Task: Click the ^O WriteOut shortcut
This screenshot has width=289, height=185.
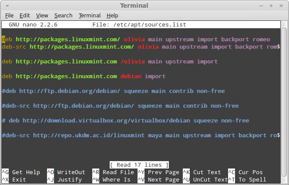Action: [66, 172]
